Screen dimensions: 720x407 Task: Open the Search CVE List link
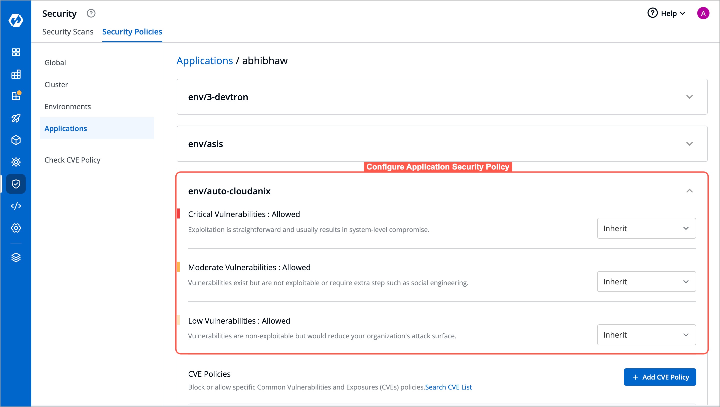coord(448,387)
